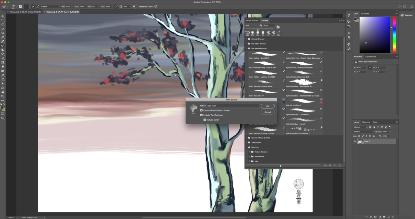
Task: Toggle the Include Tool Settings checkbox
Action: click(201, 115)
